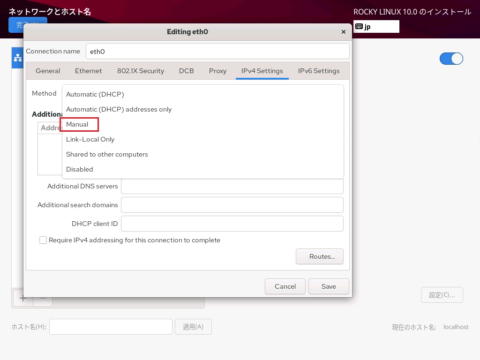Select Disabled in method list
480x360 pixels.
80,169
